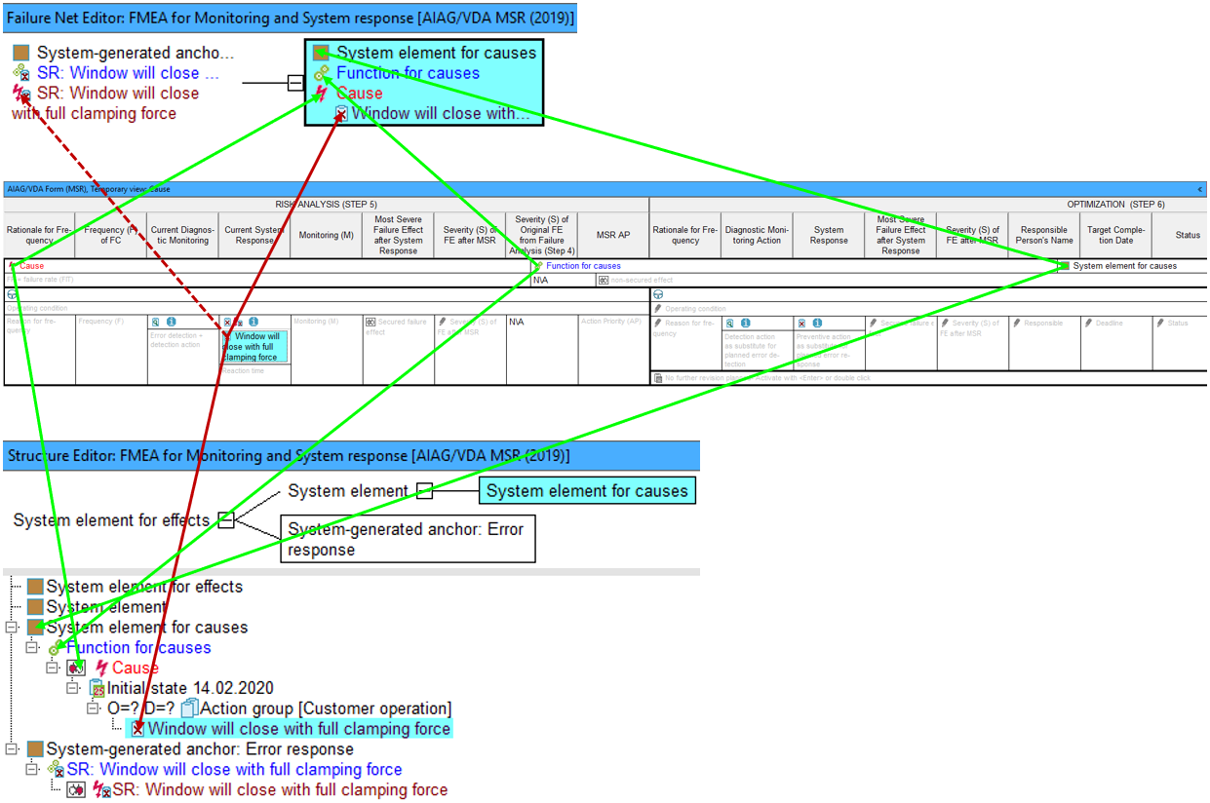
Task: Collapse the Failure Net cause node connector box
Action: click(295, 83)
